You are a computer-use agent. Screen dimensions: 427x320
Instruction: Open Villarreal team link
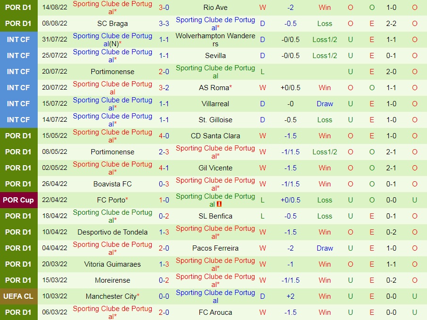215,104
